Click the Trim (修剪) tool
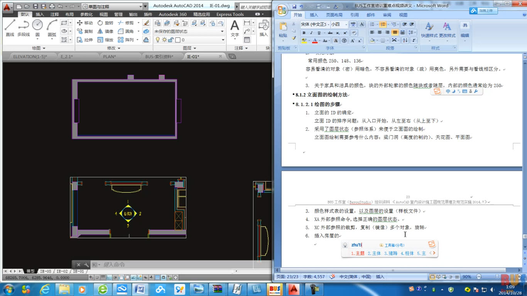 click(x=126, y=23)
